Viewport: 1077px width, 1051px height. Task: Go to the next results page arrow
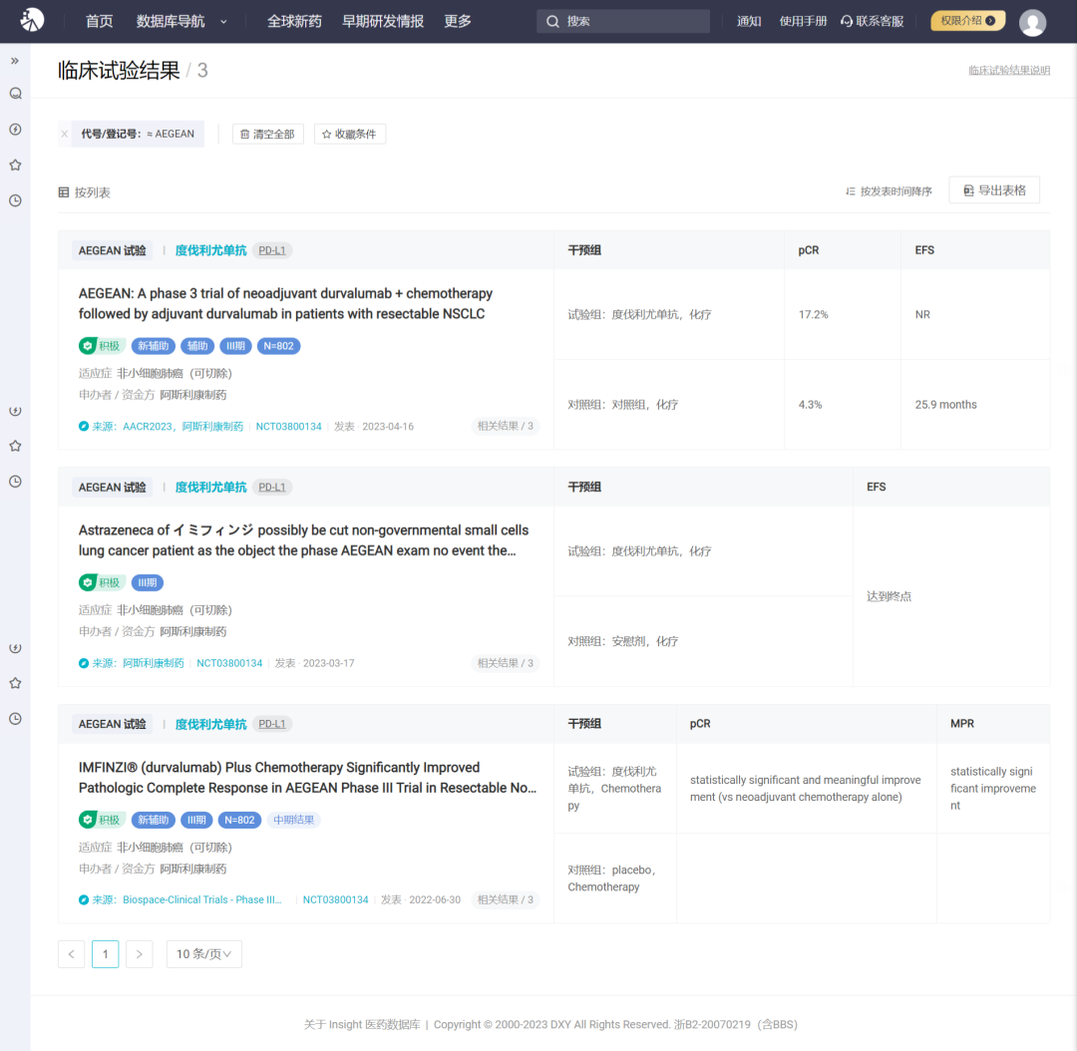139,954
